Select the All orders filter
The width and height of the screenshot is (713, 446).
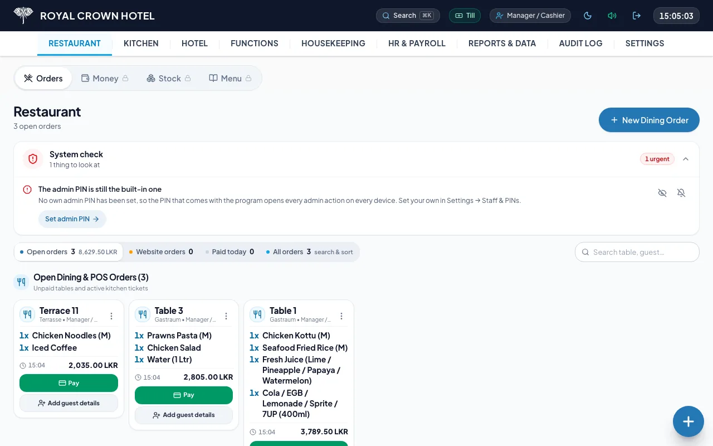pos(310,252)
